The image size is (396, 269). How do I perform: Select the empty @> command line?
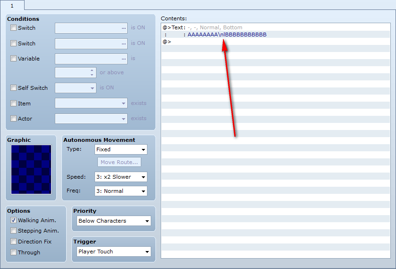pos(276,42)
